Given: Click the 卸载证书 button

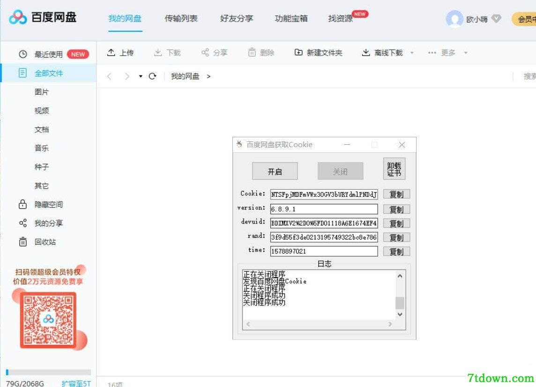Looking at the screenshot, I should pos(394,169).
